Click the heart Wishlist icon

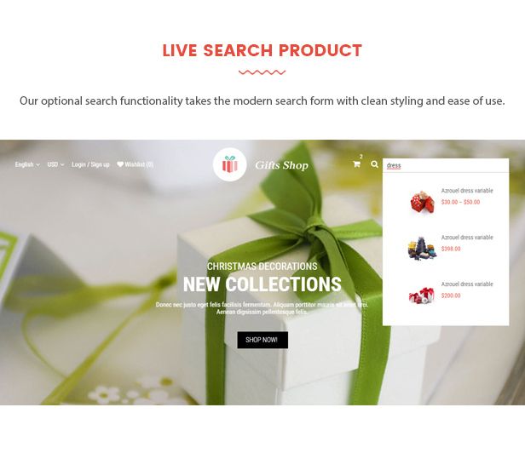(120, 164)
